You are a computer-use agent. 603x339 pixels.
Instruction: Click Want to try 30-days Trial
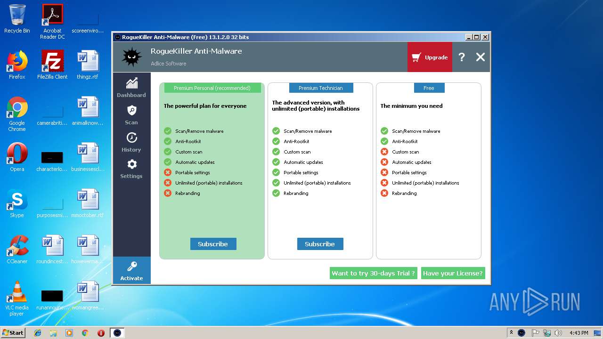[x=373, y=273]
